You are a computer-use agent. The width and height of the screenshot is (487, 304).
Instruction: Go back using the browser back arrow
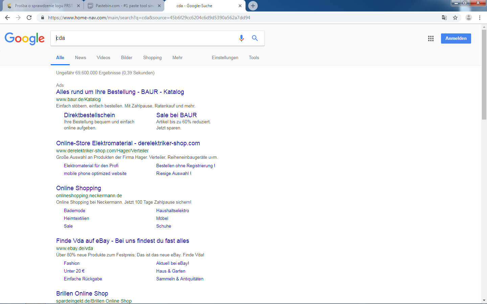pos(7,18)
